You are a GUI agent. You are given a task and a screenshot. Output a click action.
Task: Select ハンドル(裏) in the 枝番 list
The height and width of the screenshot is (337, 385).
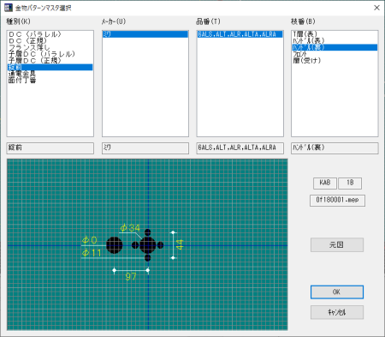click(335, 47)
